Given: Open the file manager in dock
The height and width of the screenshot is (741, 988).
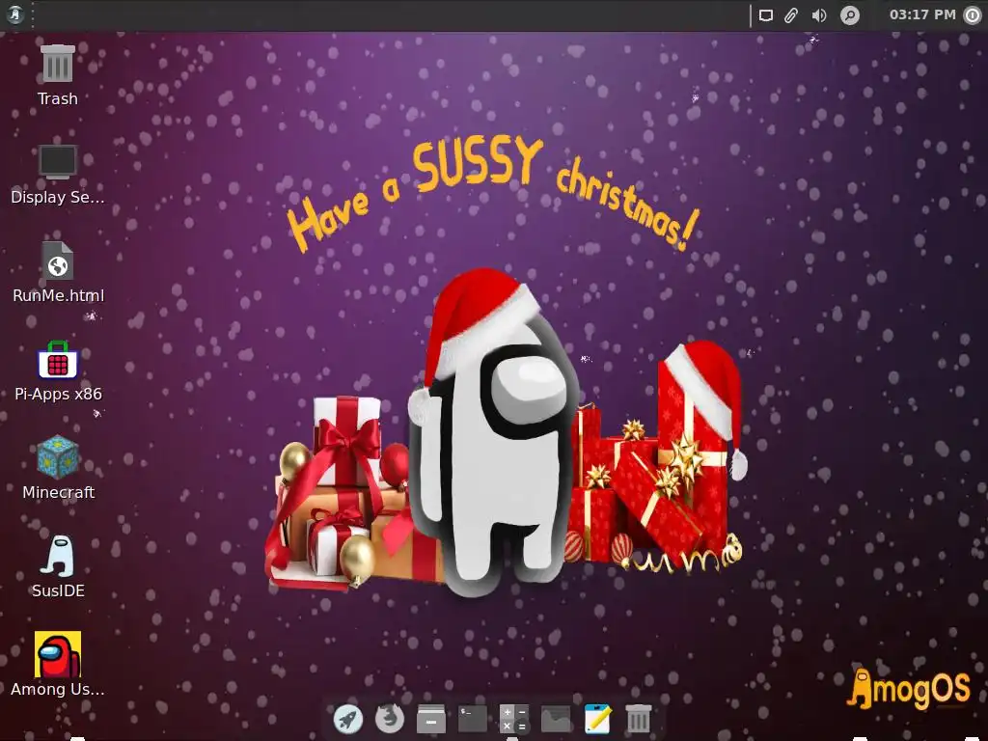Looking at the screenshot, I should click(x=431, y=719).
